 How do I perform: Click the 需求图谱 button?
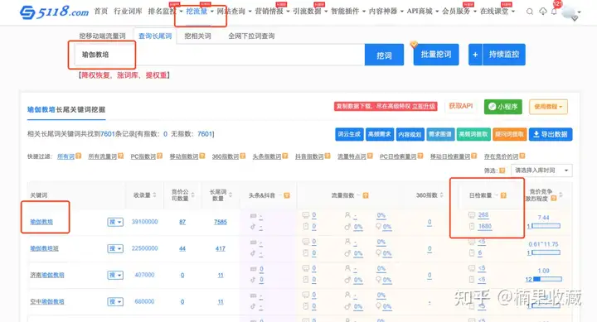(x=440, y=134)
